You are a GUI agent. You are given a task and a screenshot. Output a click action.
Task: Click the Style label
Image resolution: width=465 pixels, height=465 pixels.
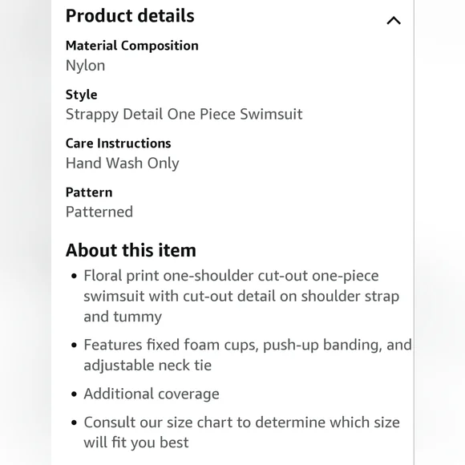81,95
